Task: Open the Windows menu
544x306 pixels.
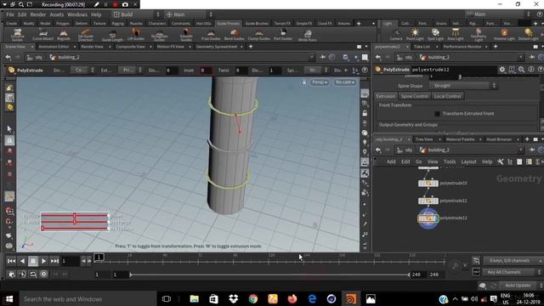Action: pos(77,14)
